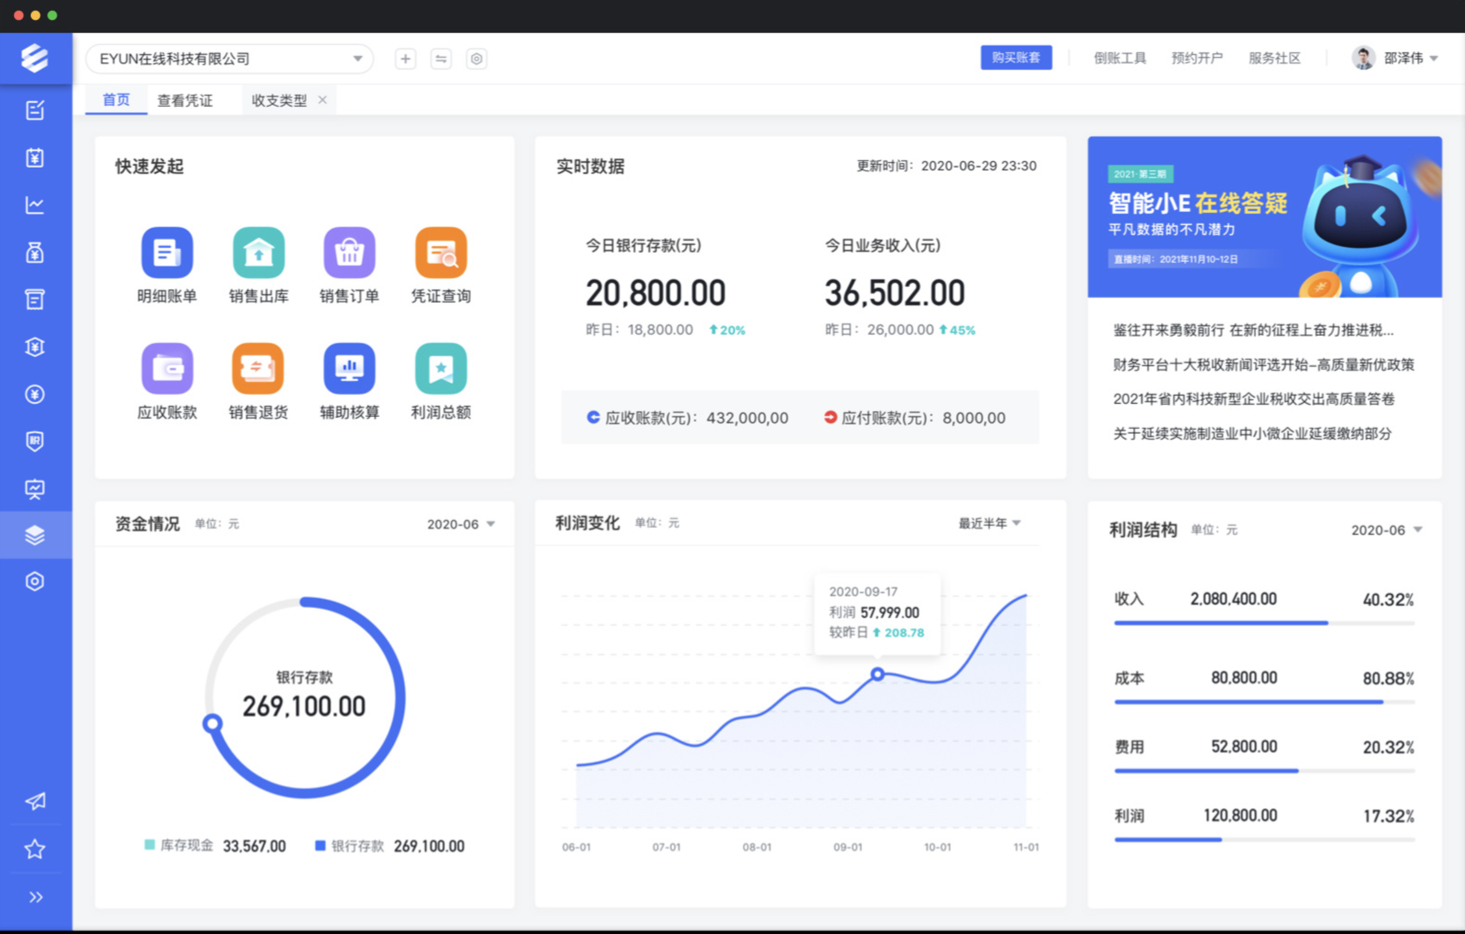Open the 财务平台十大税收新闻 news link

pos(1263,365)
